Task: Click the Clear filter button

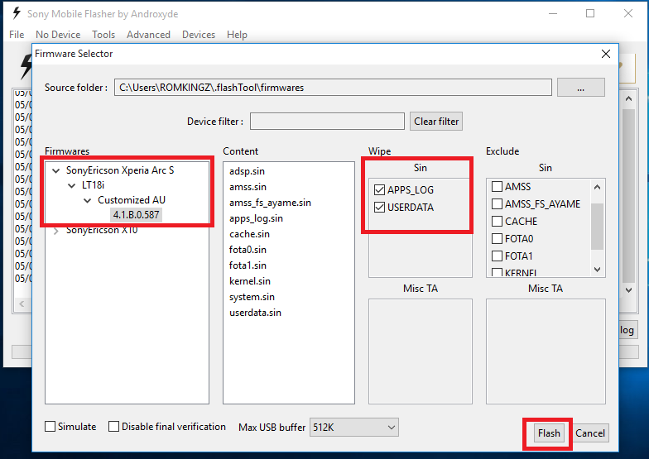Action: tap(436, 121)
